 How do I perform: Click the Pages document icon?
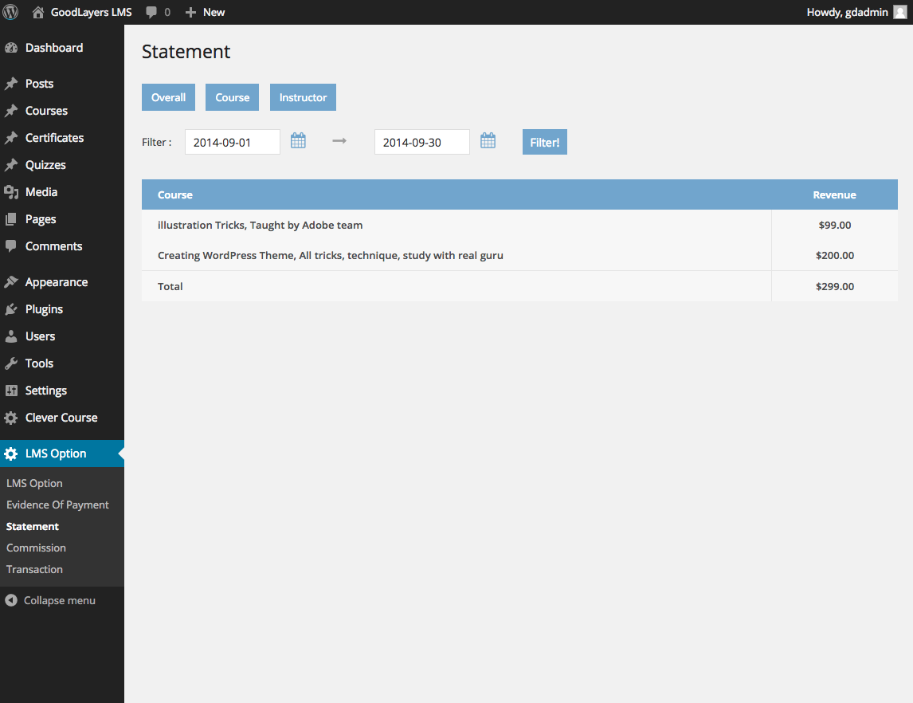click(11, 219)
